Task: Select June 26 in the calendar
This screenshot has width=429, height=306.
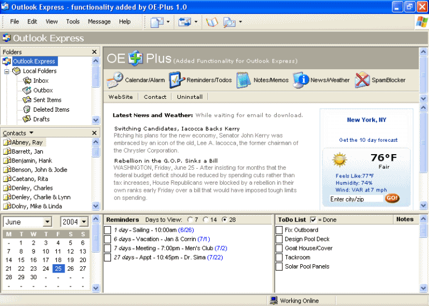Action: click(x=71, y=269)
